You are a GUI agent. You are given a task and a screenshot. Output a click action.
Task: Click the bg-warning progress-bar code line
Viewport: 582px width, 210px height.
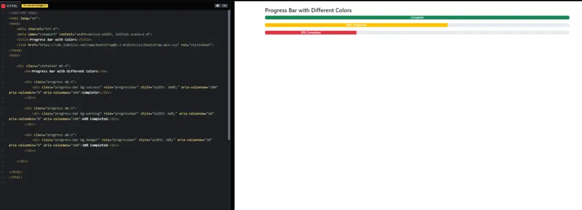coord(112,116)
